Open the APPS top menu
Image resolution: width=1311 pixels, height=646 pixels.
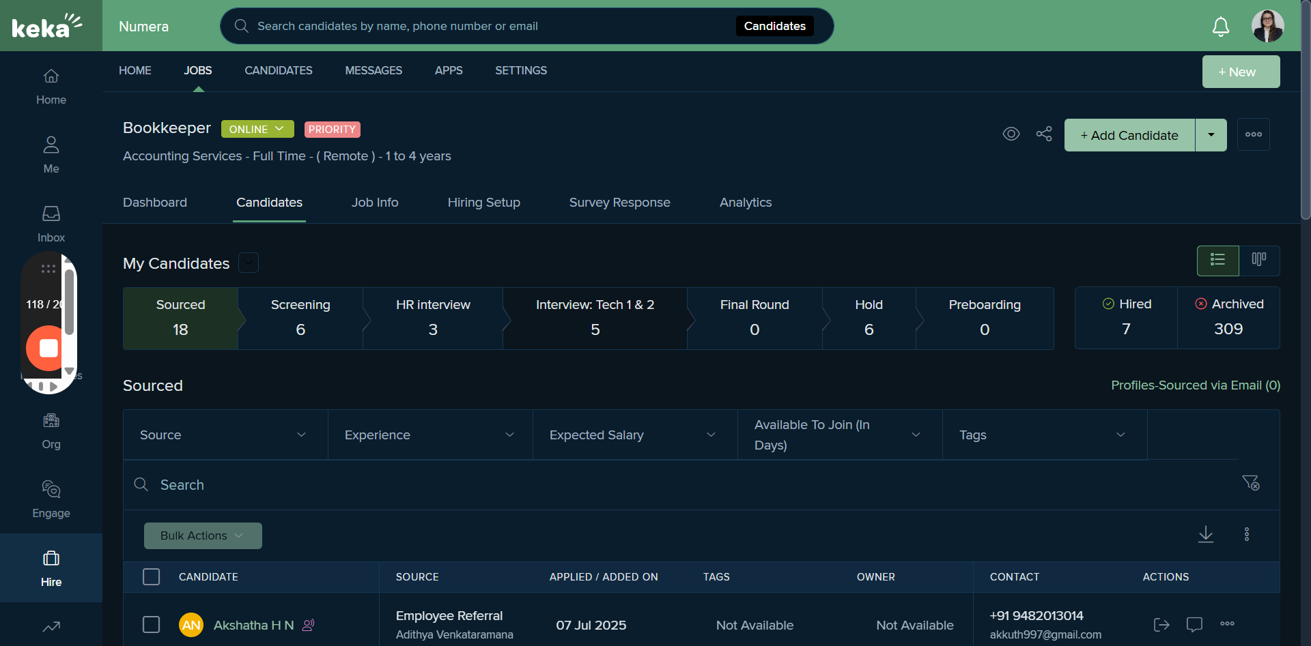(x=449, y=70)
